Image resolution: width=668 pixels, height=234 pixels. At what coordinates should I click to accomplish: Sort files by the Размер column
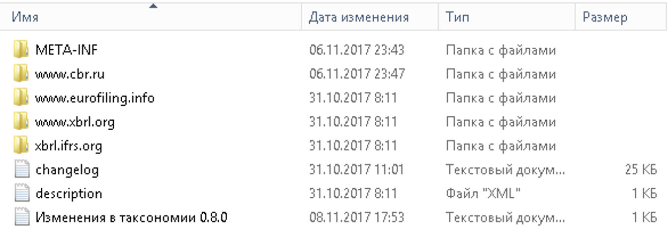604,17
